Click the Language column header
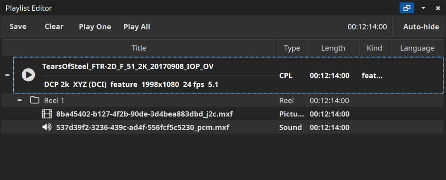This screenshot has height=180, width=446. click(x=417, y=48)
